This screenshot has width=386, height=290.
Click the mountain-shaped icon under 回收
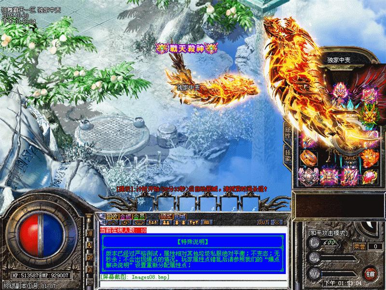point(112,222)
